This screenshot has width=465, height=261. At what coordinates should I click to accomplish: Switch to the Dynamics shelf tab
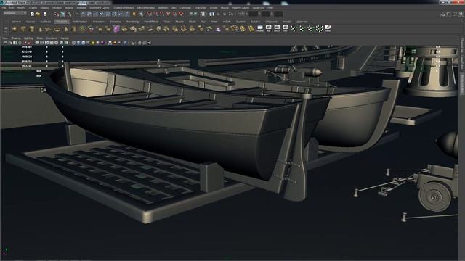(116, 22)
